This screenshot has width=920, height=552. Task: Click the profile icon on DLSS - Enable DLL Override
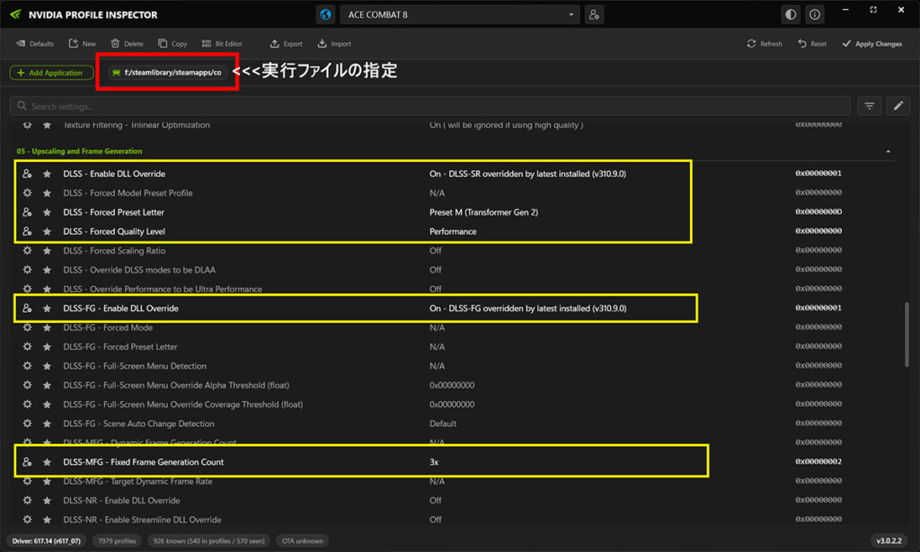27,174
